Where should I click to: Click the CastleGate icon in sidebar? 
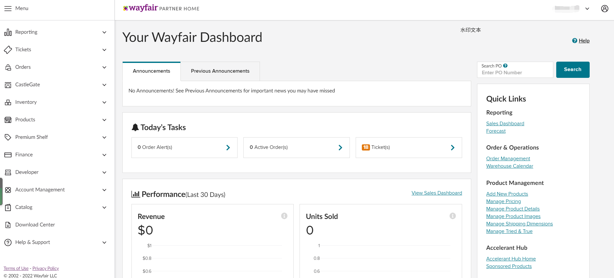coord(8,85)
